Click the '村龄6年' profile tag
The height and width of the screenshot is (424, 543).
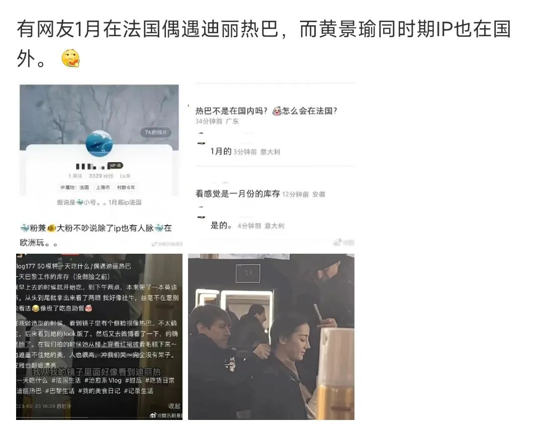coord(126,187)
